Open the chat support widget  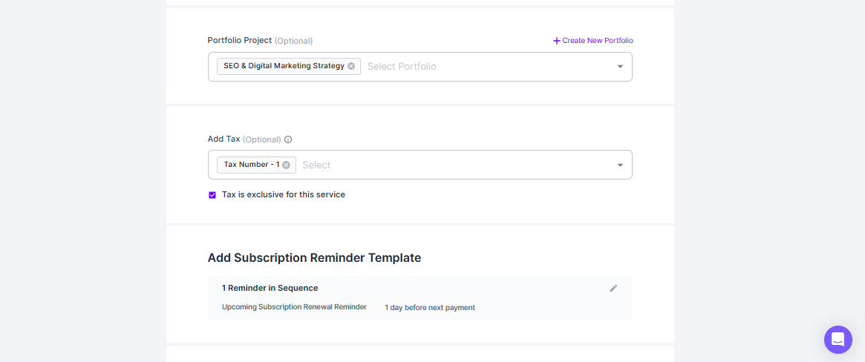(x=838, y=340)
